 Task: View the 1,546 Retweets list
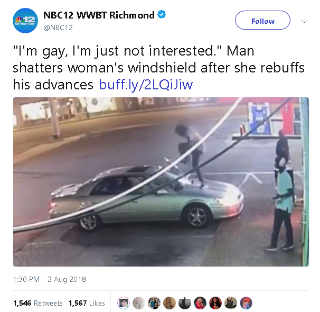click(x=38, y=303)
